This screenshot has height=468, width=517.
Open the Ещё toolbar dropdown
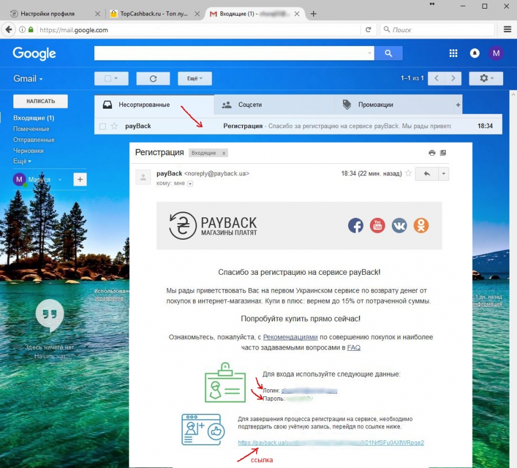tap(195, 79)
